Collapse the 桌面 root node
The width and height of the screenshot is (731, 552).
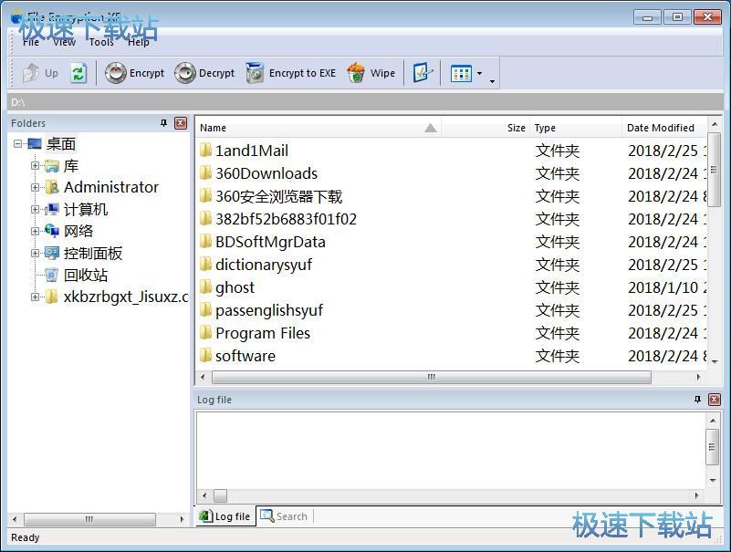(x=18, y=144)
